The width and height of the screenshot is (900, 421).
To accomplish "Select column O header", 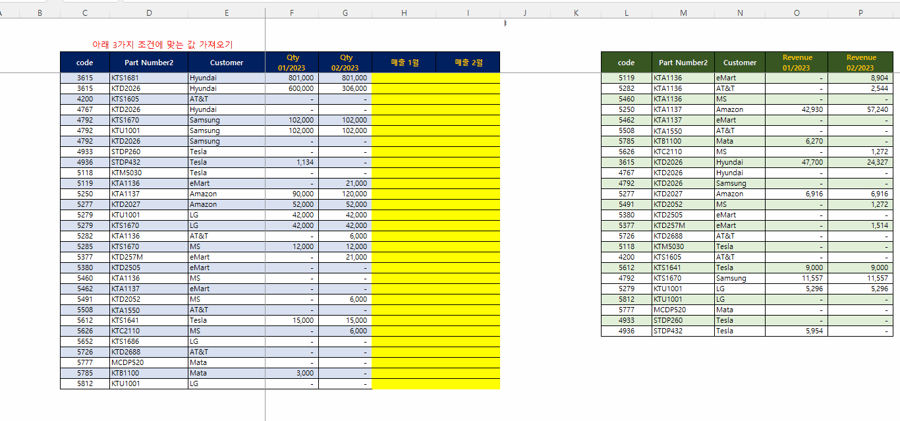I will tap(797, 13).
